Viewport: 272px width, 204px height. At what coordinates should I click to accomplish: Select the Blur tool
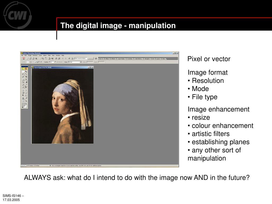(x=23, y=90)
